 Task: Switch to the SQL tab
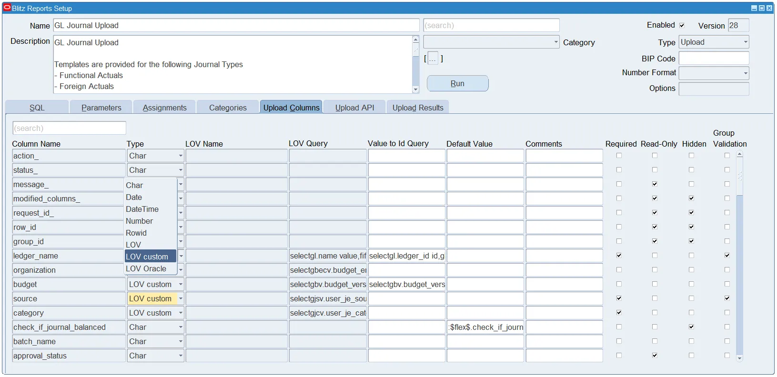37,108
